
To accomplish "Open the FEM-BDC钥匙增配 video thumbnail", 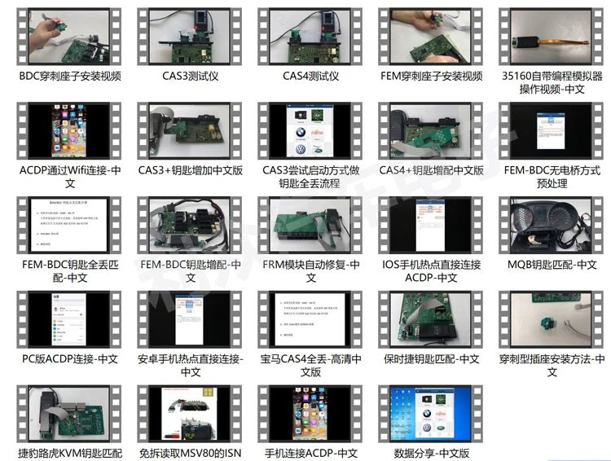I will pyautogui.click(x=189, y=226).
